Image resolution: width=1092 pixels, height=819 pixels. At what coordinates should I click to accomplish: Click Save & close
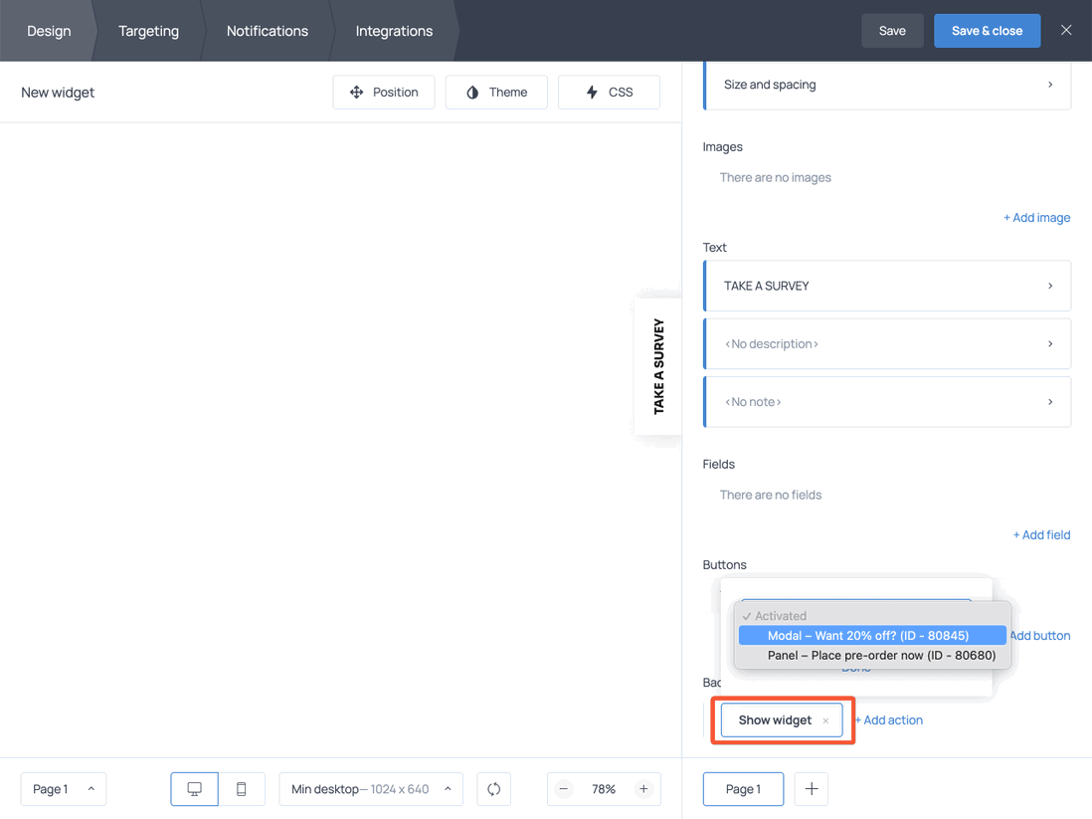[987, 31]
